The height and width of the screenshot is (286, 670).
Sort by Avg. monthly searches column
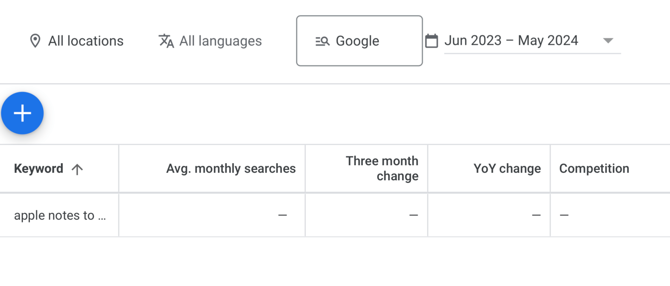pos(231,169)
